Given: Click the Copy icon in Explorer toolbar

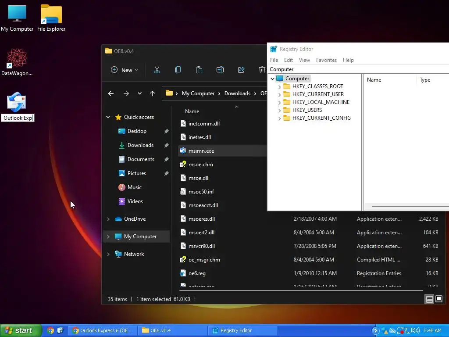Looking at the screenshot, I should tap(178, 70).
